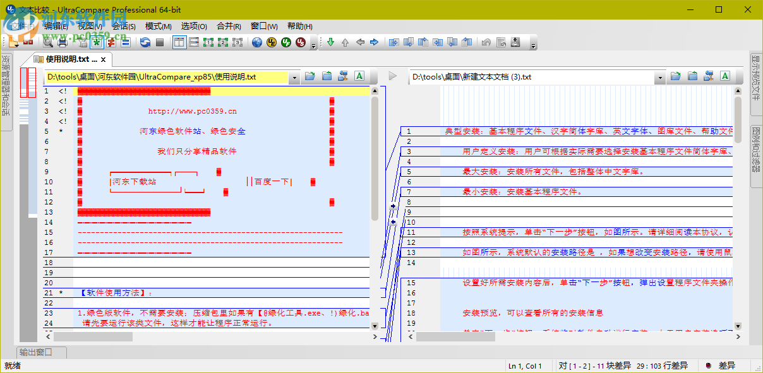This screenshot has height=373, width=763.
Task: Click the open file button beside right path
Action: pyautogui.click(x=675, y=76)
